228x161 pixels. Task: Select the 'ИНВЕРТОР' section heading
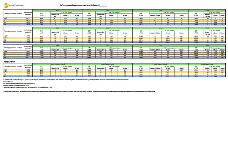tap(9, 61)
